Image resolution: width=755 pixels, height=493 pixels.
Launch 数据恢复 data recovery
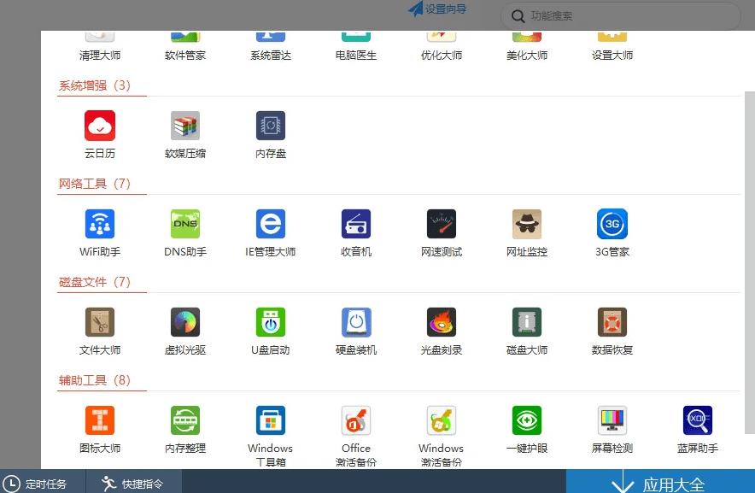click(x=612, y=332)
